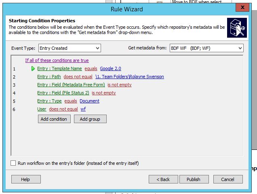Click row number 1 in conditions list
The height and width of the screenshot is (194, 257).
coord(14,69)
